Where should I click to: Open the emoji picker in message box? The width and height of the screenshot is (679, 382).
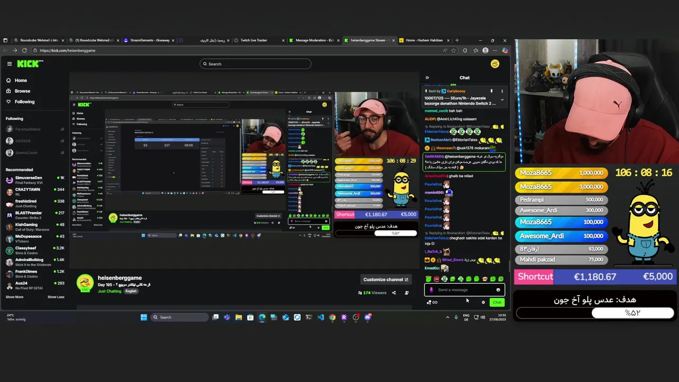(x=498, y=290)
